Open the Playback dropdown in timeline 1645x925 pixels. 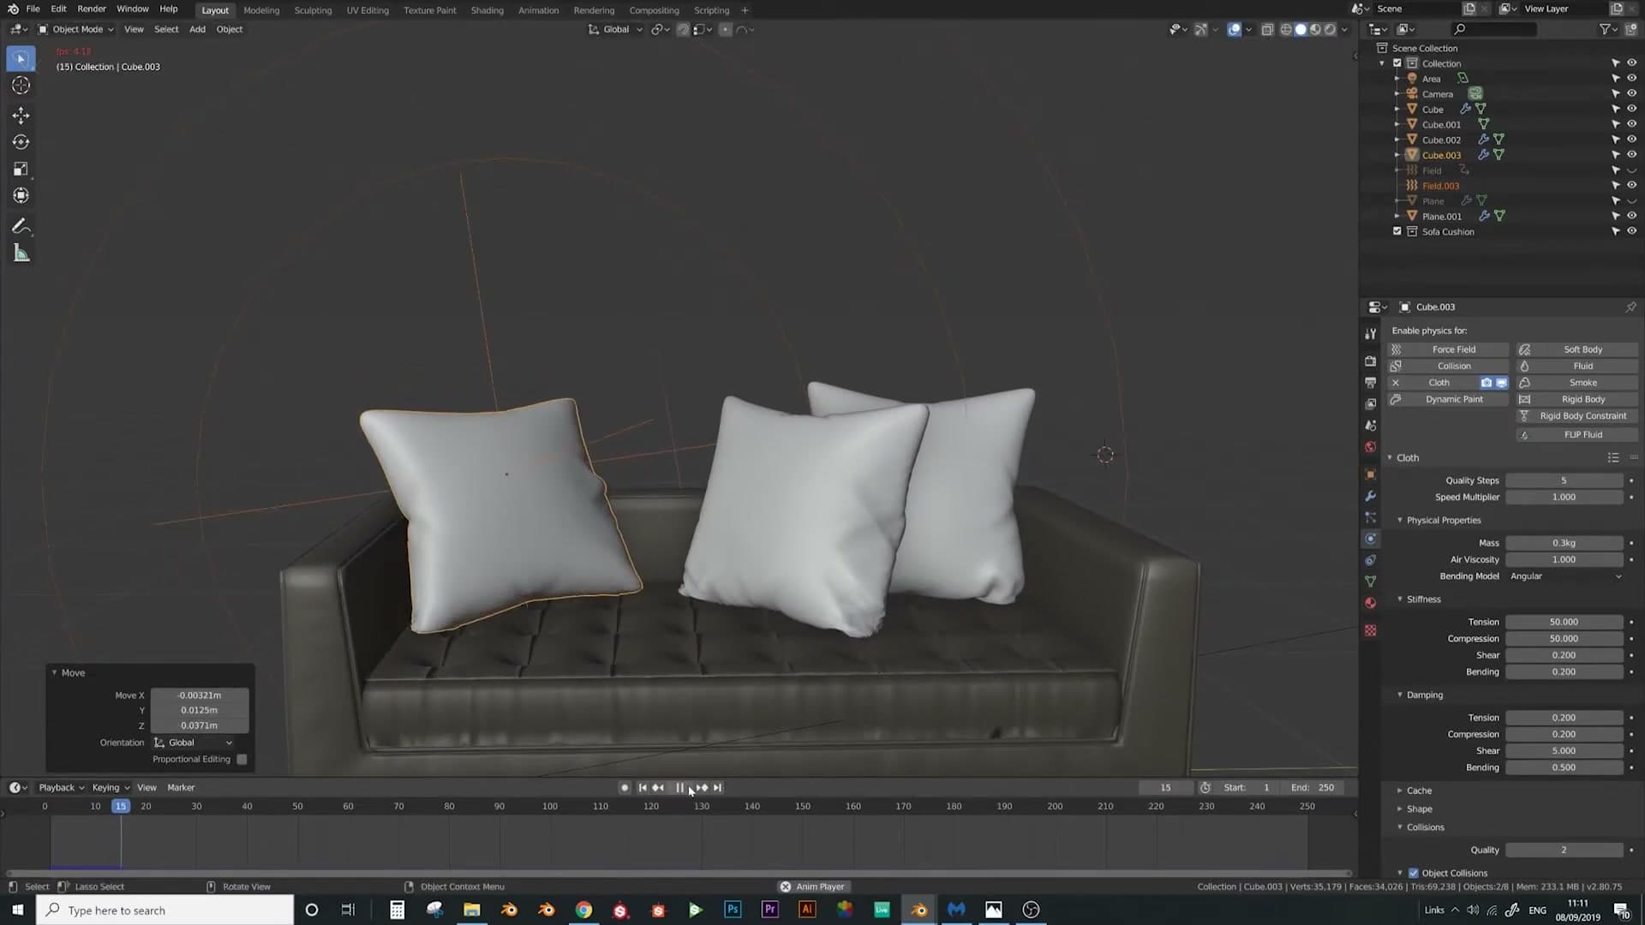(x=61, y=788)
